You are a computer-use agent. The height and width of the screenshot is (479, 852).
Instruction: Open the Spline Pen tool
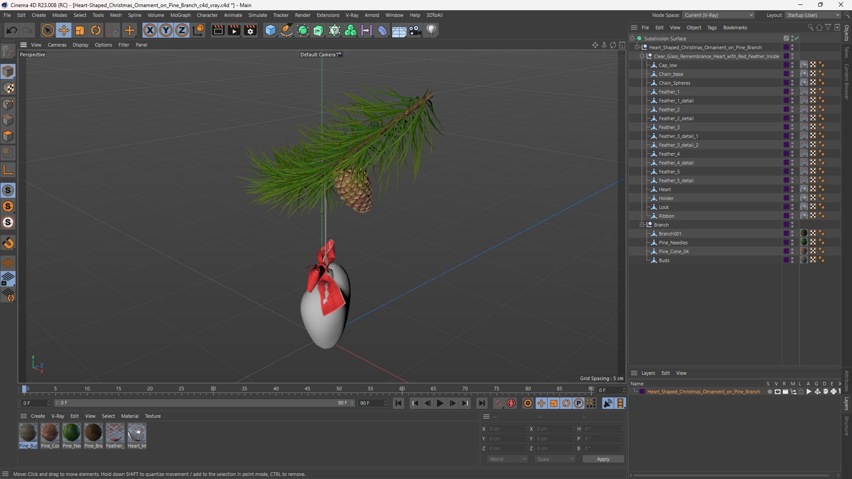tap(287, 30)
